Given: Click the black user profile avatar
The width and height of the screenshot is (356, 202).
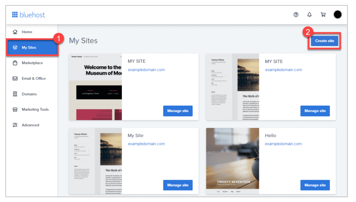Looking at the screenshot, I should coord(337,15).
